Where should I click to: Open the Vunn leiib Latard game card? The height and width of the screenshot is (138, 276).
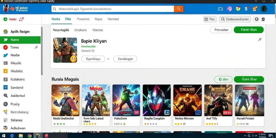(96, 105)
